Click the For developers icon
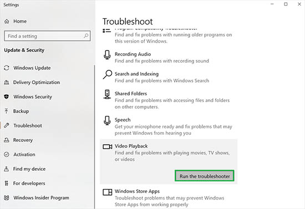This screenshot has height=209, width=305. [x=7, y=183]
